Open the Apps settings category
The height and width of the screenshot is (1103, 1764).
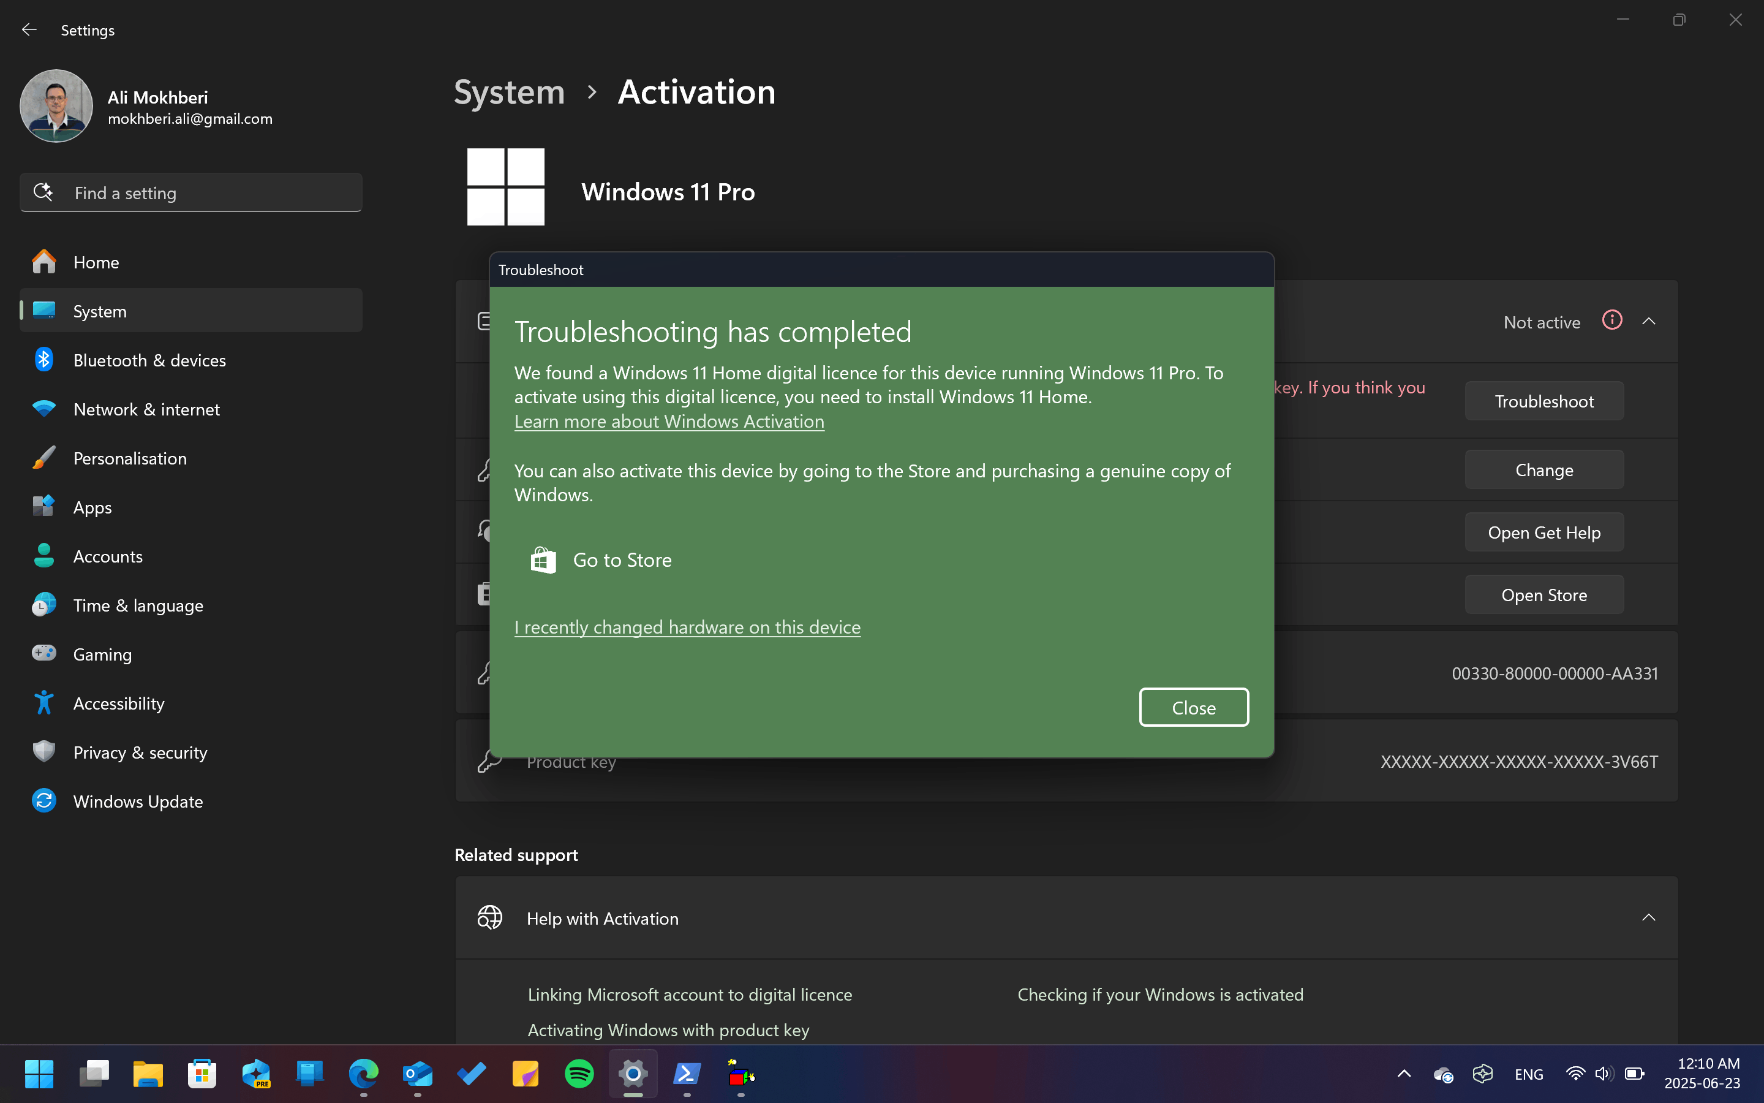click(191, 507)
